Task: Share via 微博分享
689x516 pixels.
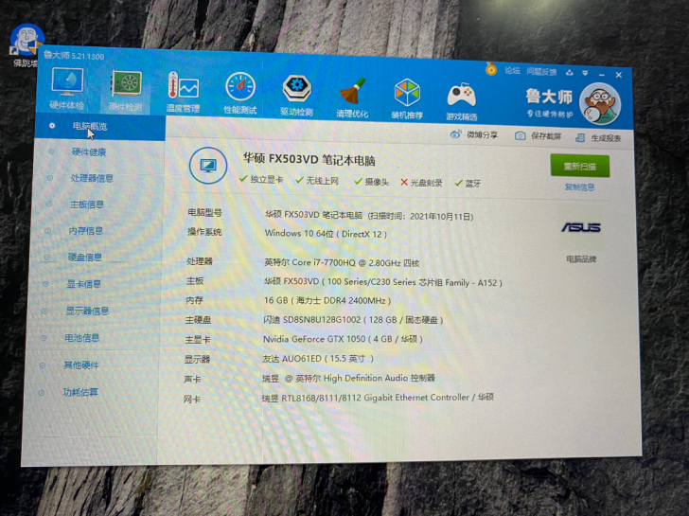Action: point(473,134)
